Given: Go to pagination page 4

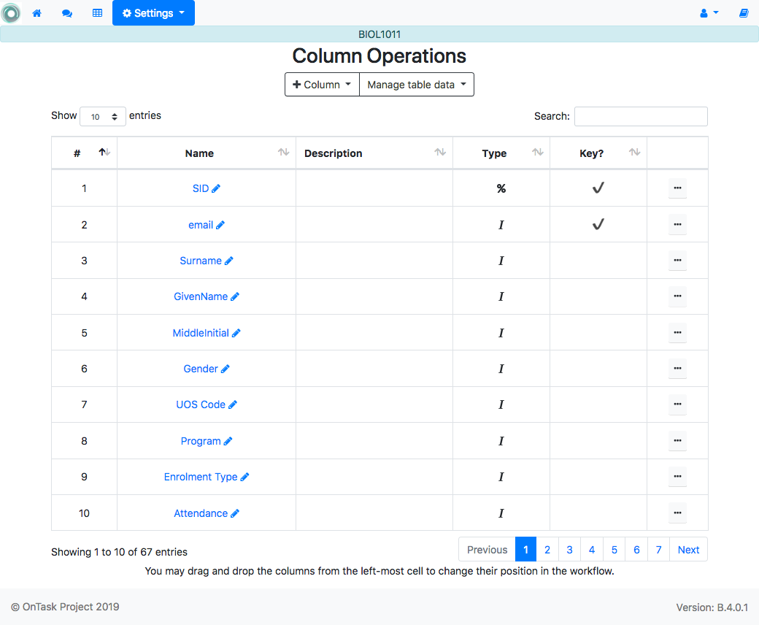Looking at the screenshot, I should [592, 550].
